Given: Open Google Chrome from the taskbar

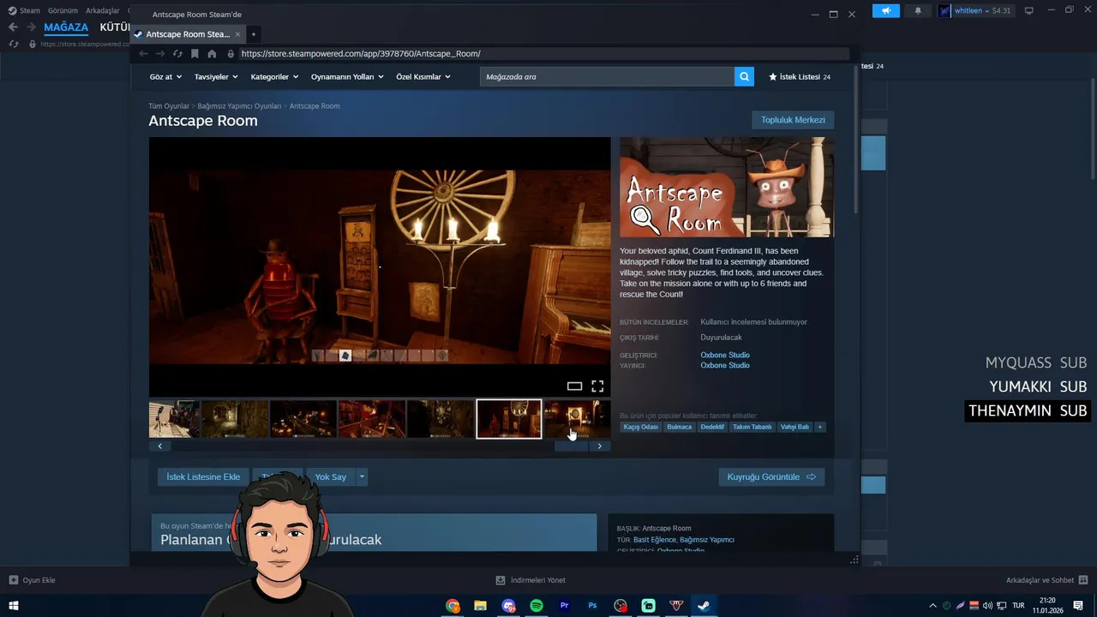Looking at the screenshot, I should (x=453, y=606).
